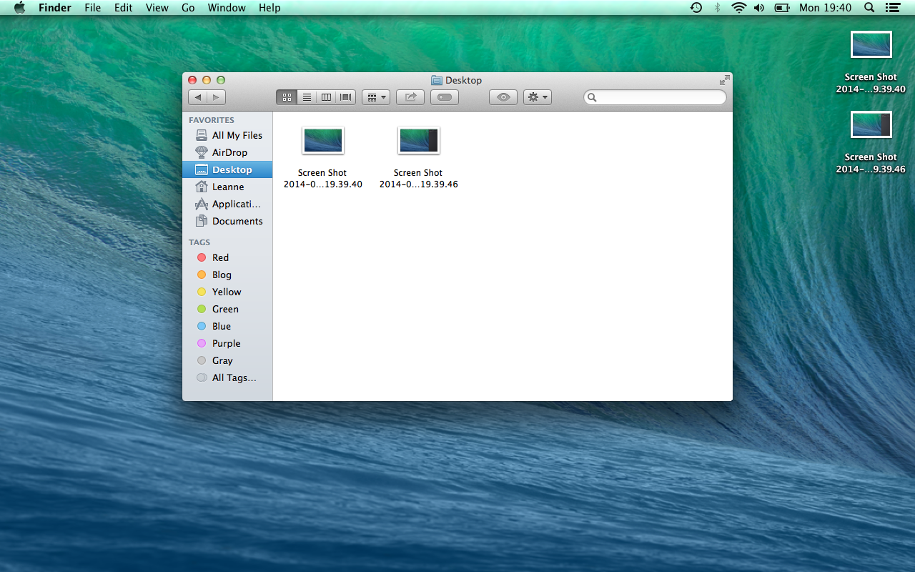Switch to Cover Flow view
The height and width of the screenshot is (572, 915).
tap(346, 97)
